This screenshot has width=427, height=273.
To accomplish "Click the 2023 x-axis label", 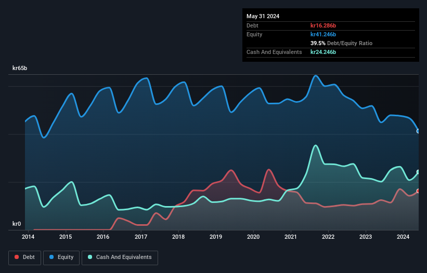I will pyautogui.click(x=366, y=237).
